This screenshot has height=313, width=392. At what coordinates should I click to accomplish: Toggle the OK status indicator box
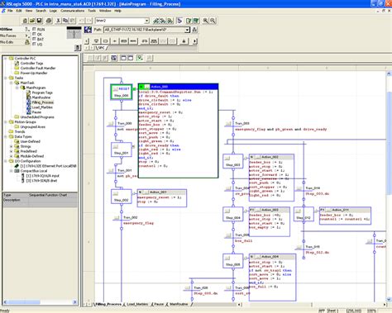point(35,34)
